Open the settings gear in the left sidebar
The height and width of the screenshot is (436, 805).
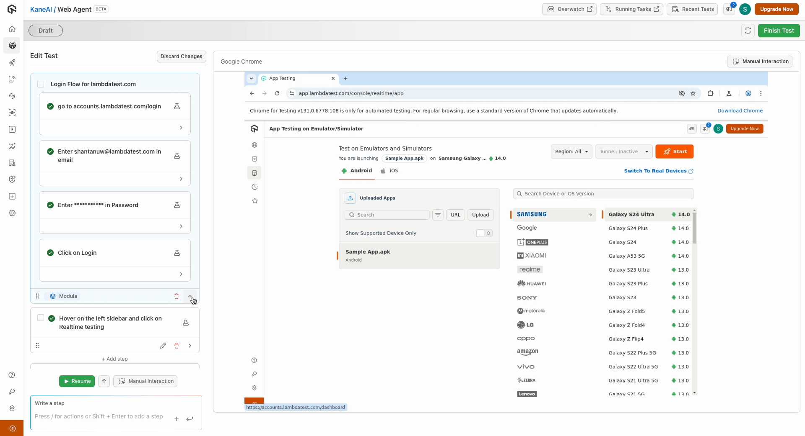point(12,213)
